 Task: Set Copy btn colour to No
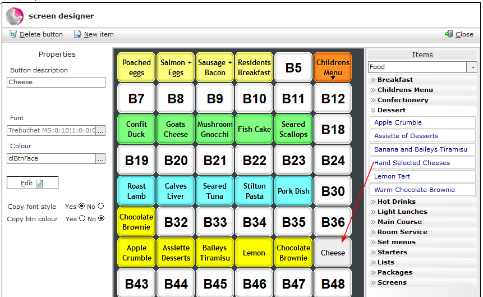(102, 218)
